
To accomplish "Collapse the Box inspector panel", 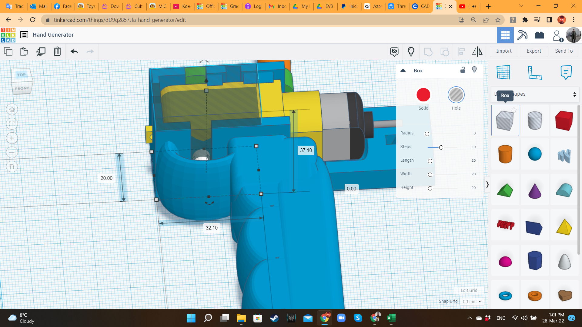I will (403, 70).
